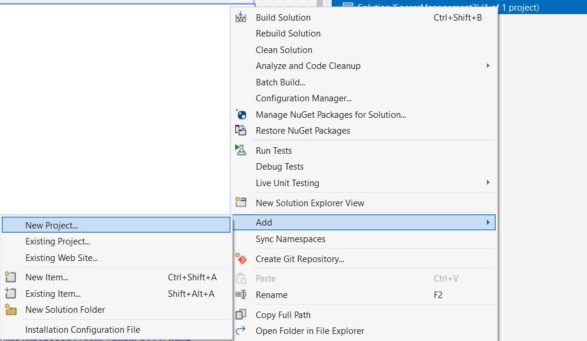The height and width of the screenshot is (341, 587).
Task: Choose Existing Project... in the Add submenu
Action: (x=116, y=241)
